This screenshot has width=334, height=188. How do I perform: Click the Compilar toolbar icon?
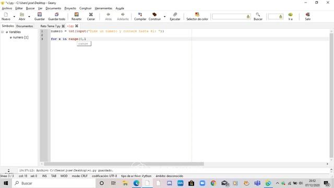pyautogui.click(x=140, y=15)
